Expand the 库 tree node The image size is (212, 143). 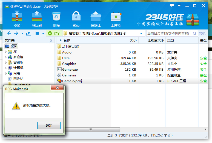(6, 52)
